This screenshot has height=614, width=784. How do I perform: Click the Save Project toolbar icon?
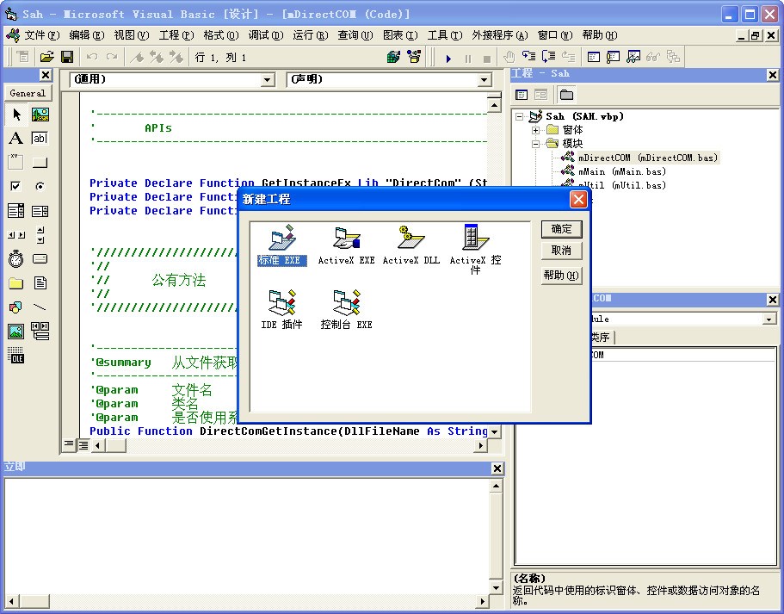point(67,57)
